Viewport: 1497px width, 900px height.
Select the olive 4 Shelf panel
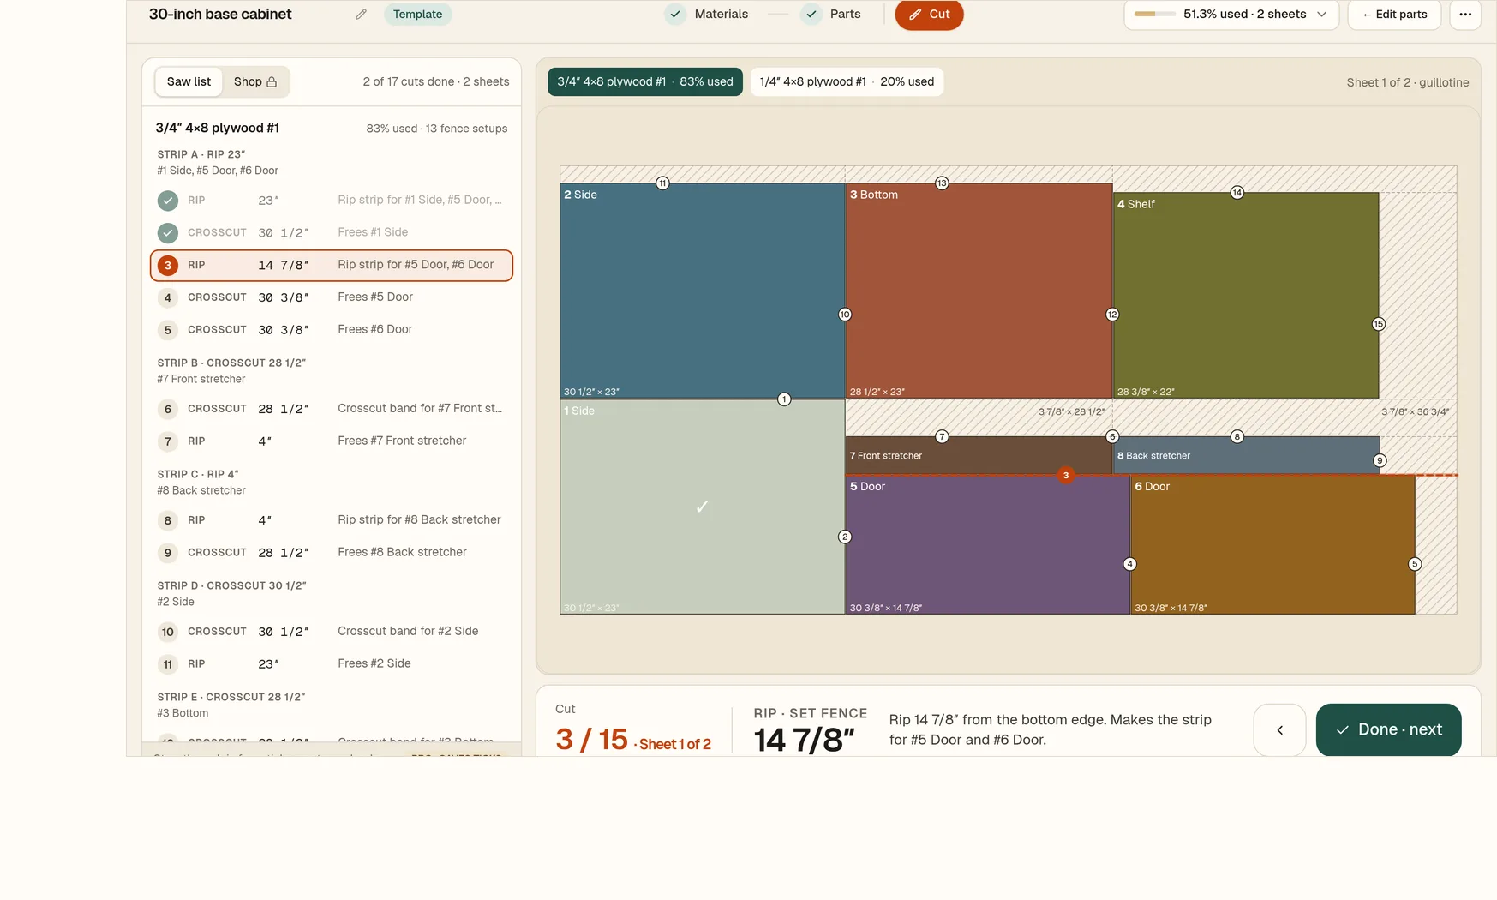[1246, 296]
